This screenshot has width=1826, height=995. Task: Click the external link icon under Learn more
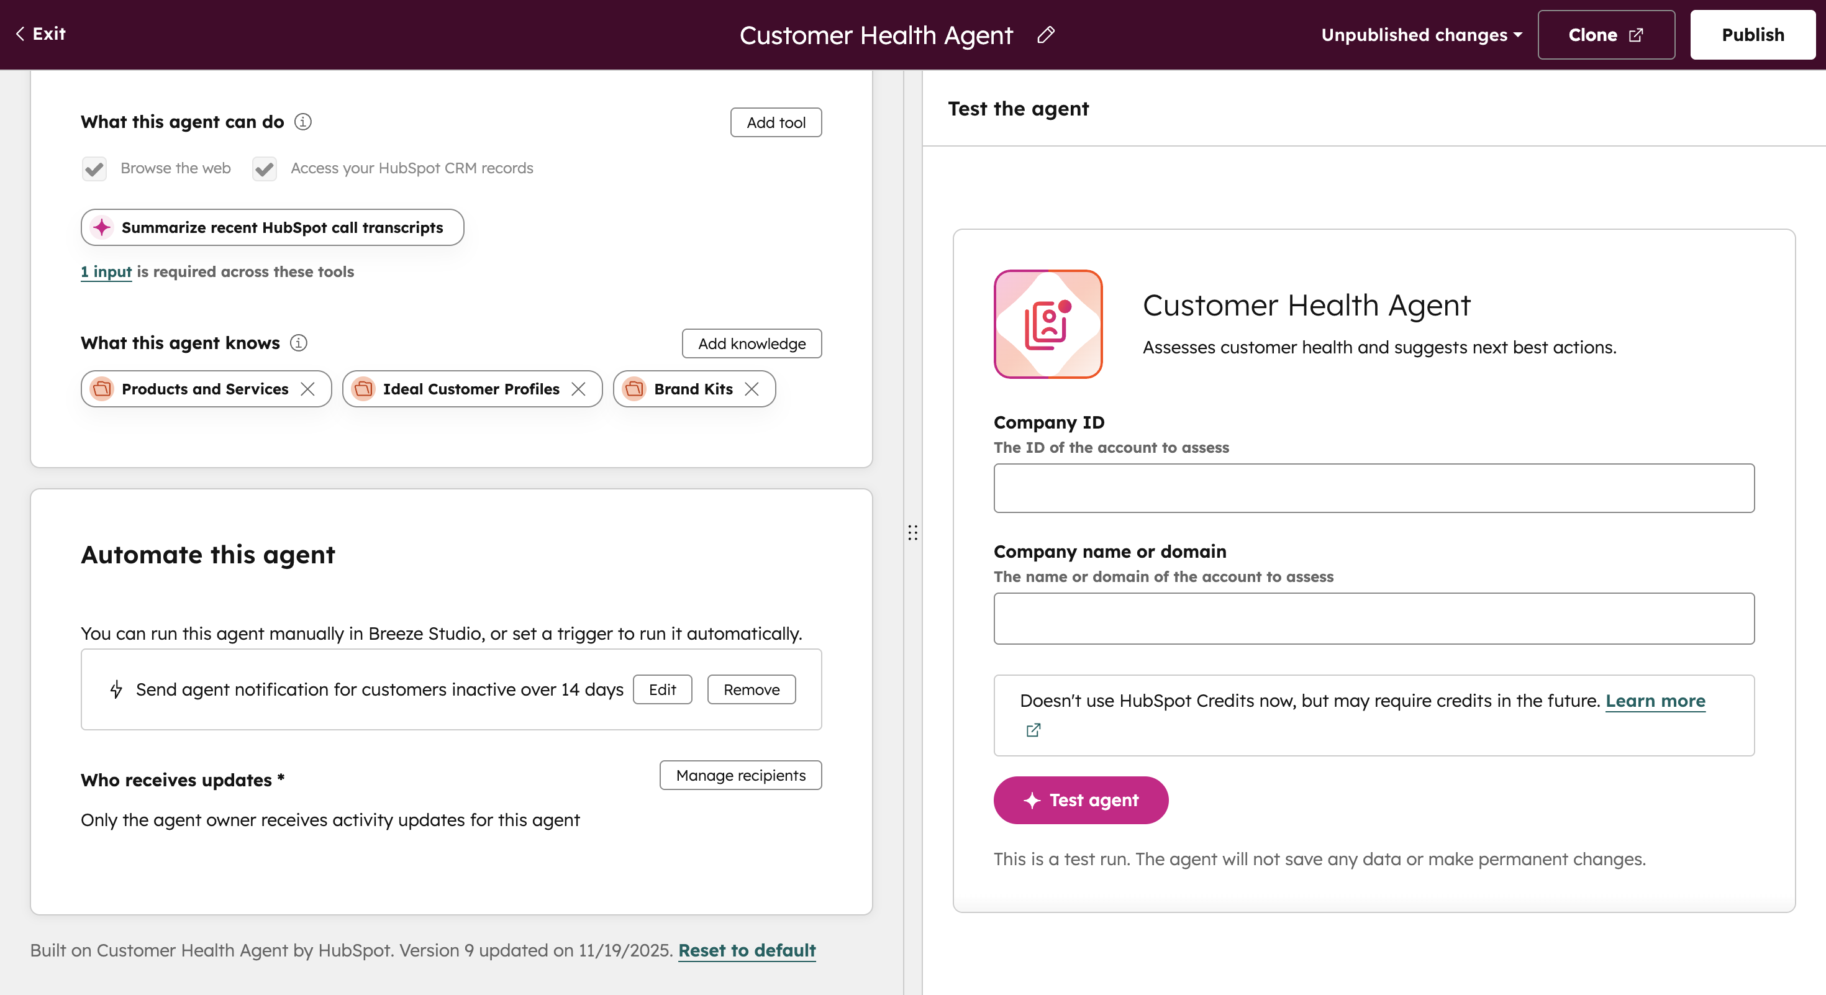coord(1033,730)
